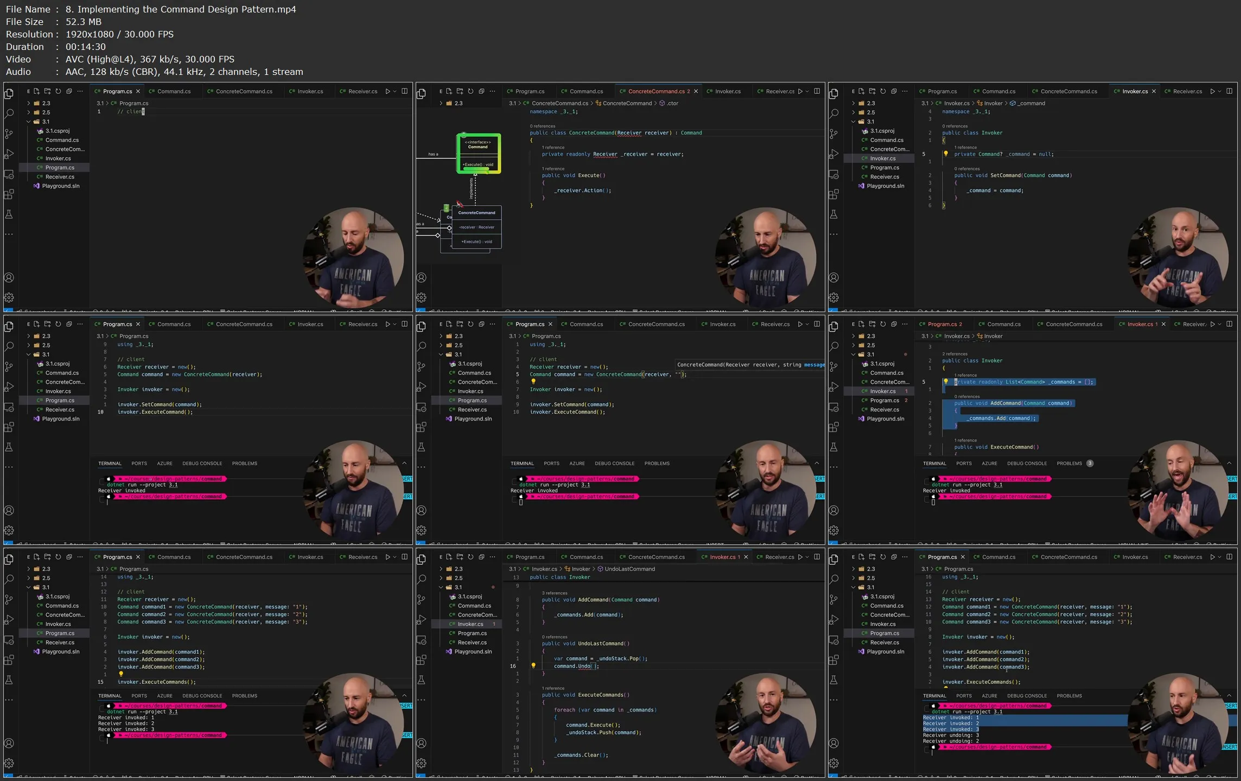
Task: Click New Folder icon in top-left frame
Action: 47,91
